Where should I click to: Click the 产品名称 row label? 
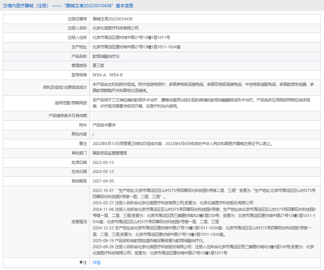pos(79,56)
